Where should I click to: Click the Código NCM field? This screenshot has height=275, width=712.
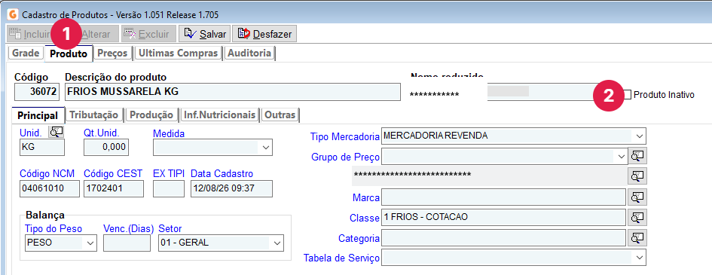tap(50, 189)
